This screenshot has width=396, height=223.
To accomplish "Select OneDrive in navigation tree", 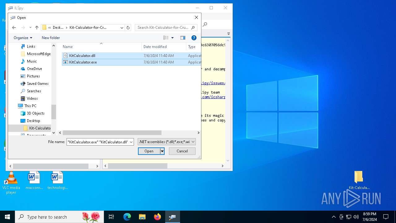I will 34,69.
